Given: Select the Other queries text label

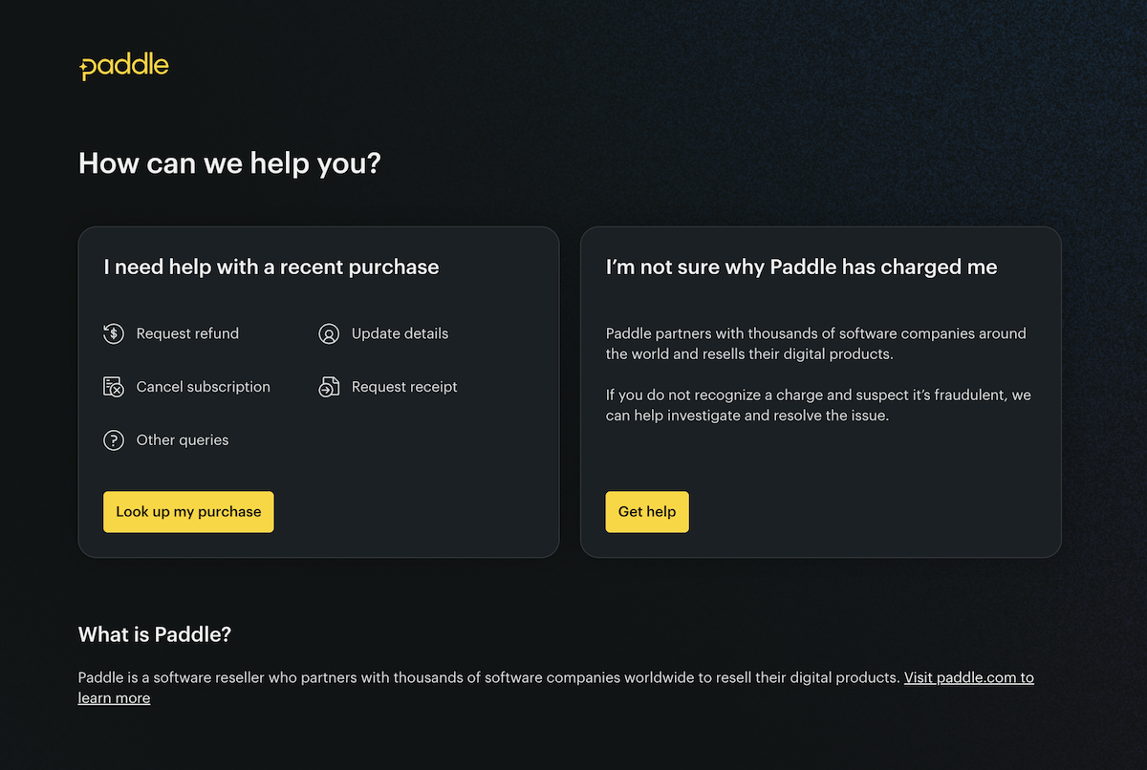Looking at the screenshot, I should point(183,440).
